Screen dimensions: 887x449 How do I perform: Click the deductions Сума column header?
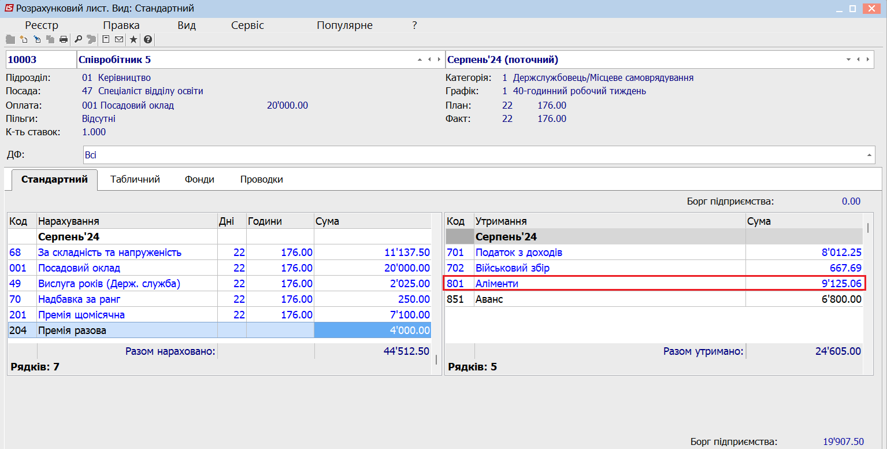pyautogui.click(x=804, y=221)
